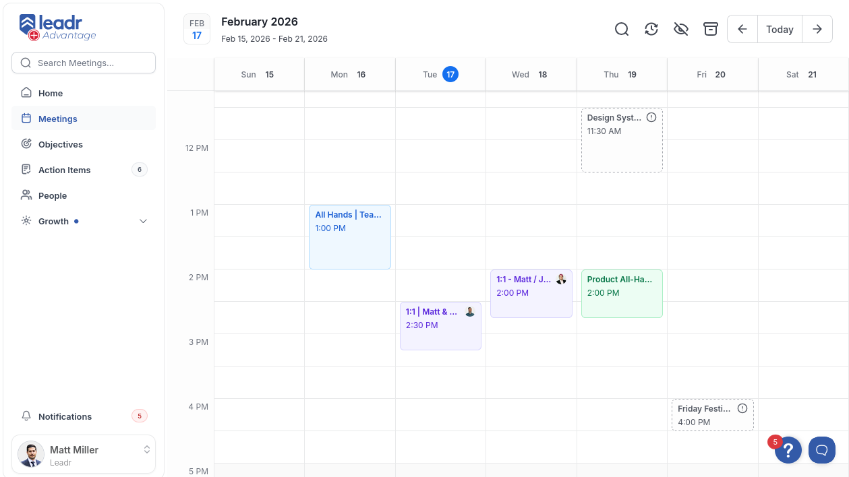Viewport: 849px width, 477px height.
Task: Click the Today button
Action: click(x=780, y=29)
